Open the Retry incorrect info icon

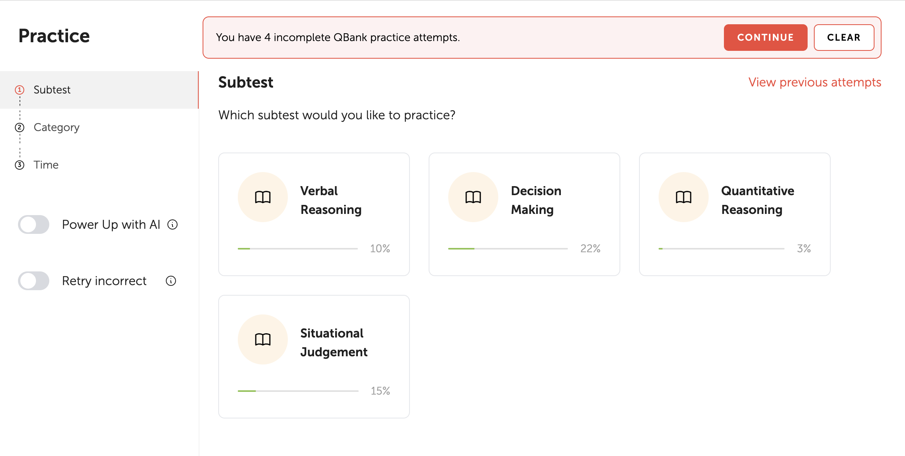171,281
